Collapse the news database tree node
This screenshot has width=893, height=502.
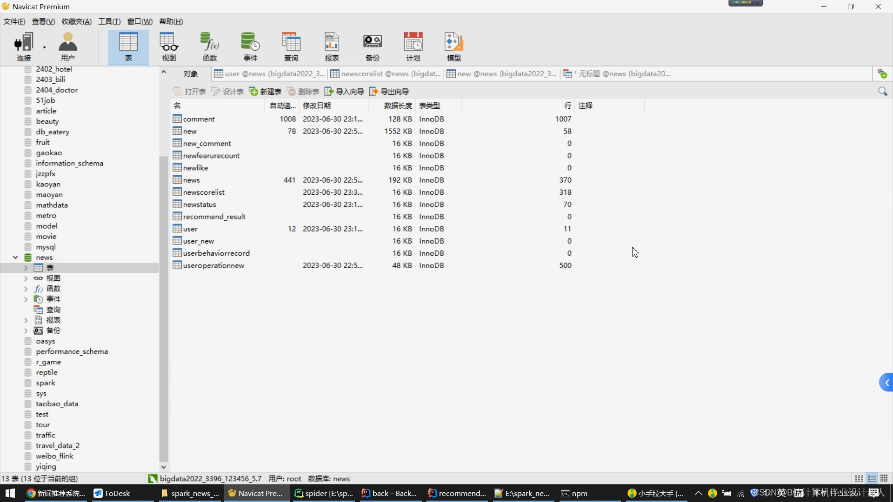click(x=15, y=258)
